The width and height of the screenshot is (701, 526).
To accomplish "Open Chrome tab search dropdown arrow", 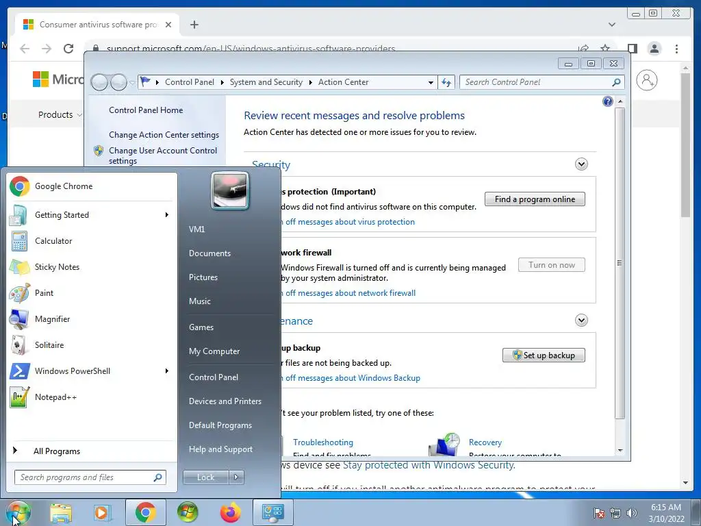I will 611,25.
